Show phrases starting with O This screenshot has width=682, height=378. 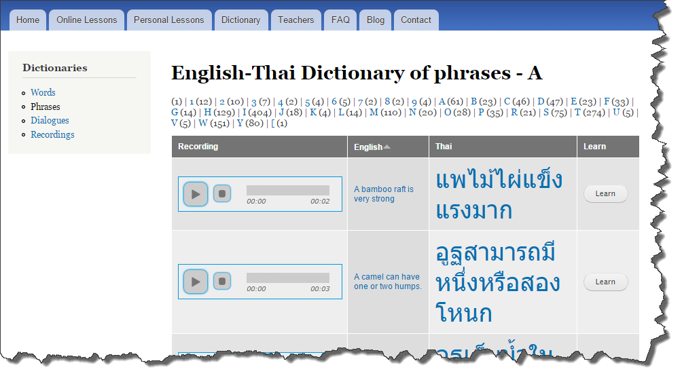pos(448,113)
